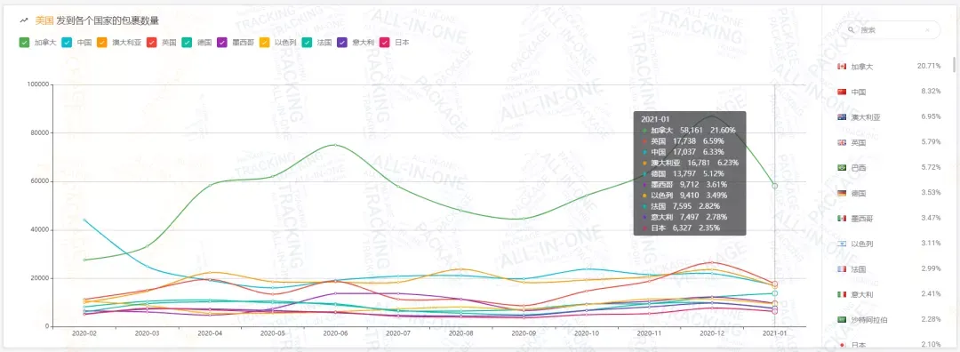
Task: Click the Germany flag icon in sidebar
Action: tap(841, 193)
